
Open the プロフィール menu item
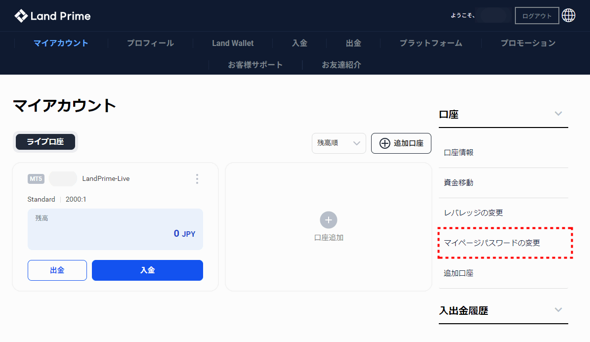[x=150, y=43]
